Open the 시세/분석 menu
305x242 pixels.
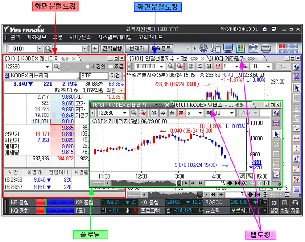[80, 37]
